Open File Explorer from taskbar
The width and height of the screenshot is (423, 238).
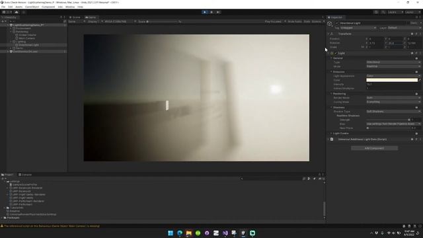pyautogui.click(x=189, y=233)
